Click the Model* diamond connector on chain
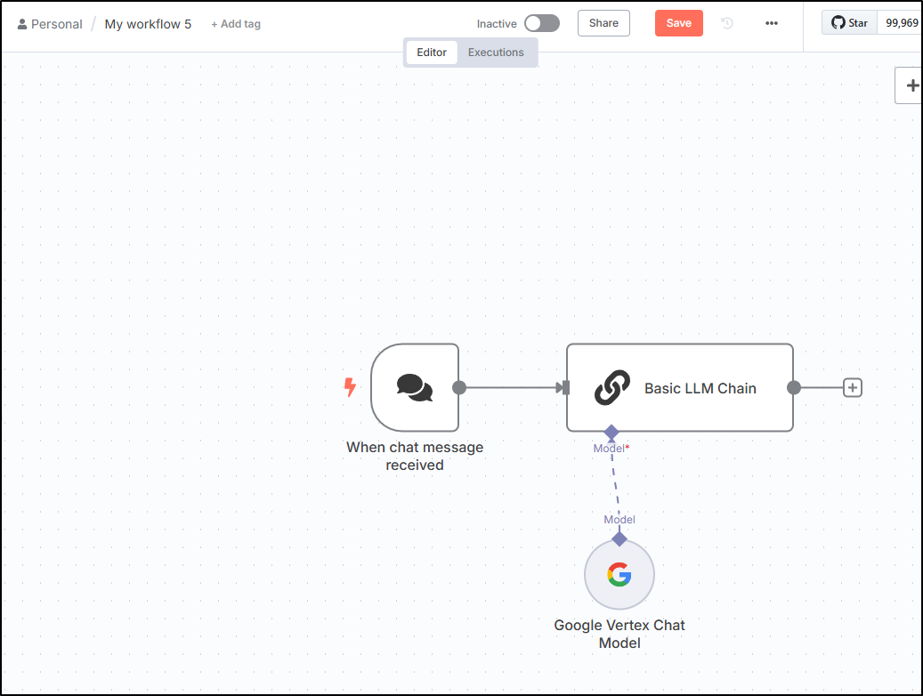This screenshot has height=696, width=923. [x=611, y=433]
